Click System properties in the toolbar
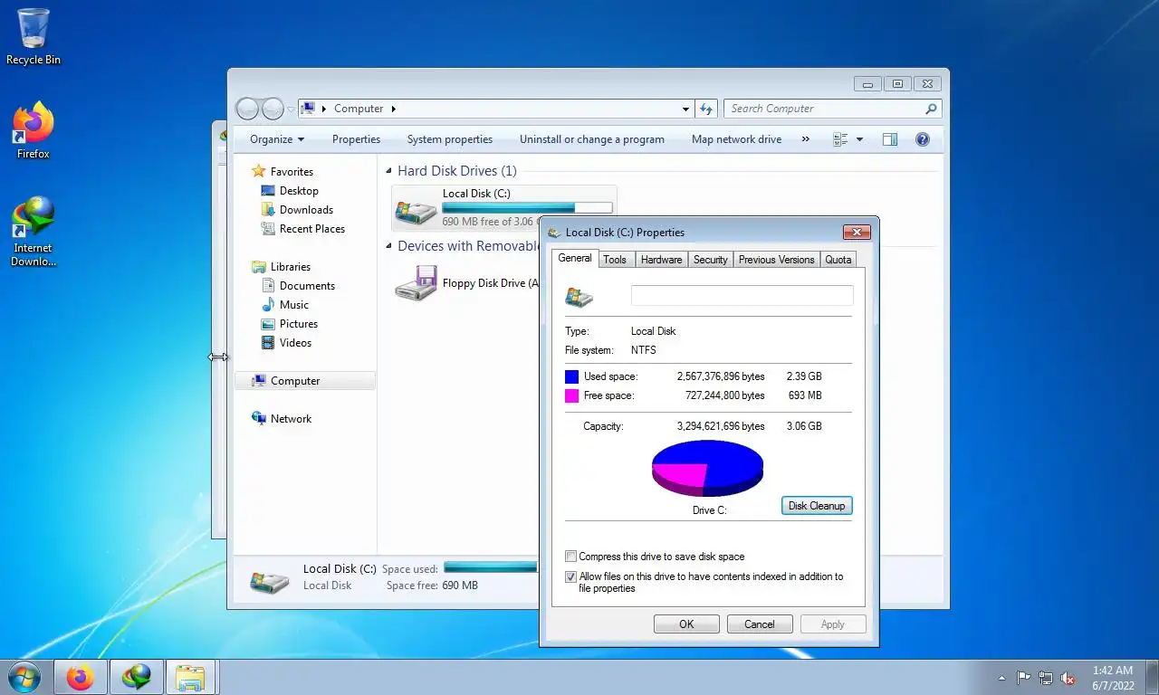This screenshot has width=1159, height=695. click(x=450, y=139)
